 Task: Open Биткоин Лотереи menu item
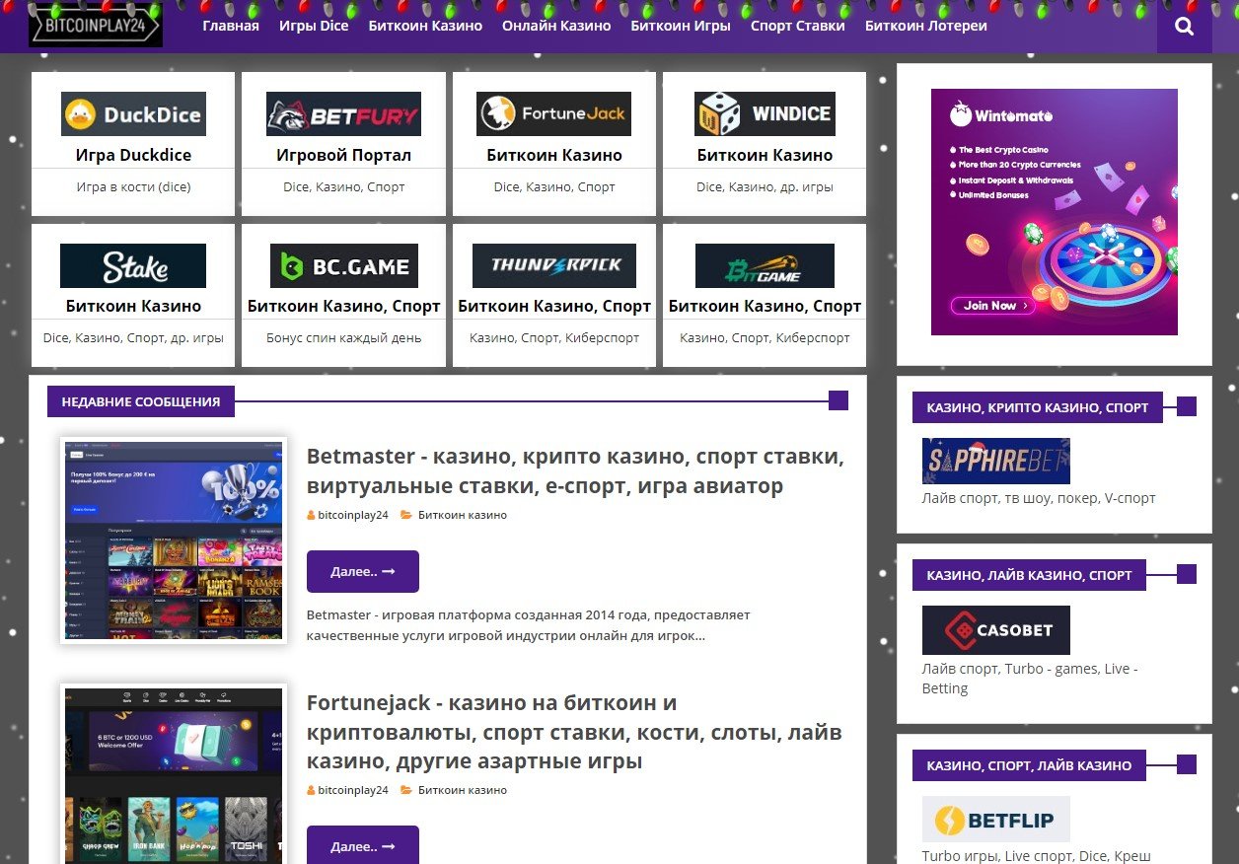click(926, 26)
